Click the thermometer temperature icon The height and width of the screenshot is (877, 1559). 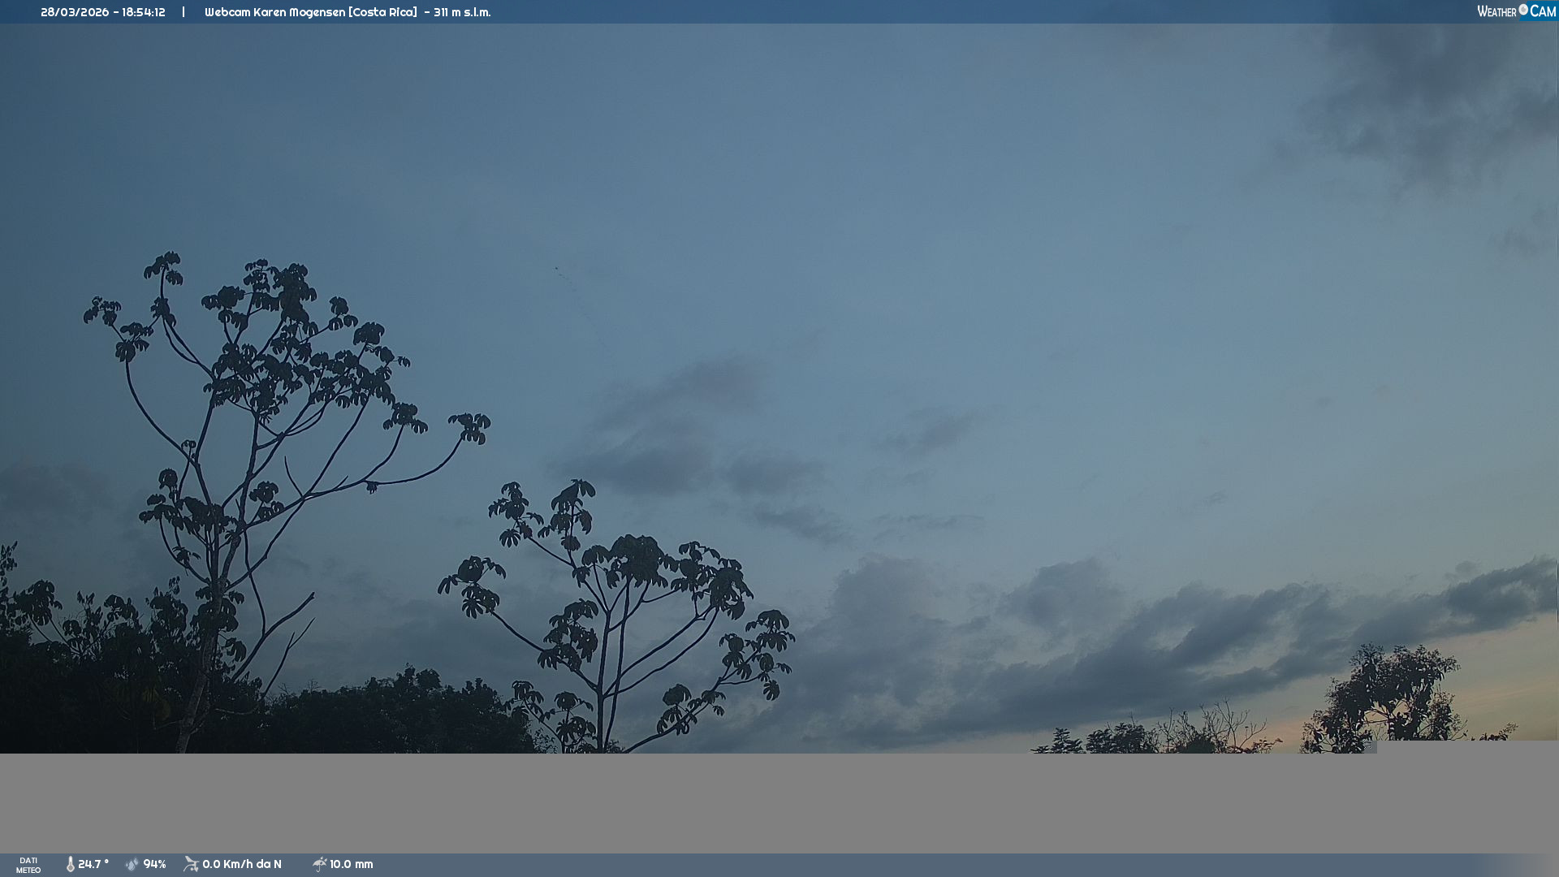(70, 865)
